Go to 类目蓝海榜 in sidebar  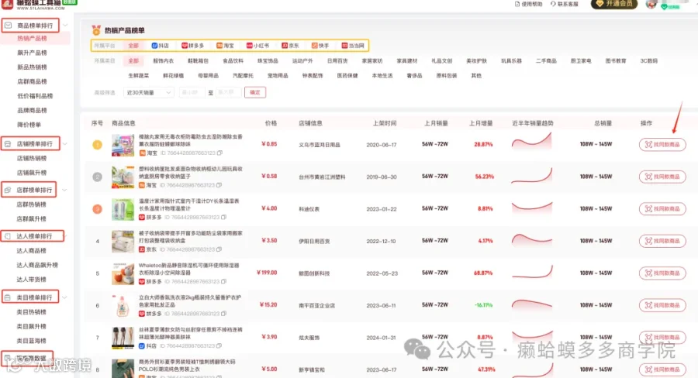[x=32, y=341]
